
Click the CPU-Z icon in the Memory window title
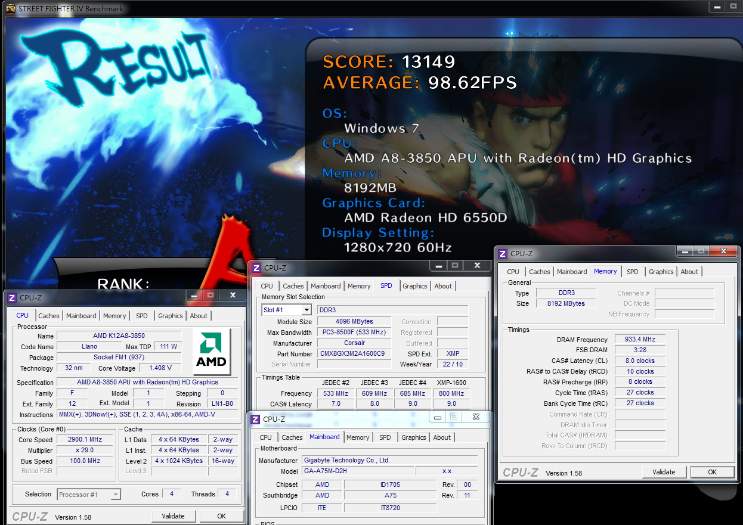click(x=503, y=254)
